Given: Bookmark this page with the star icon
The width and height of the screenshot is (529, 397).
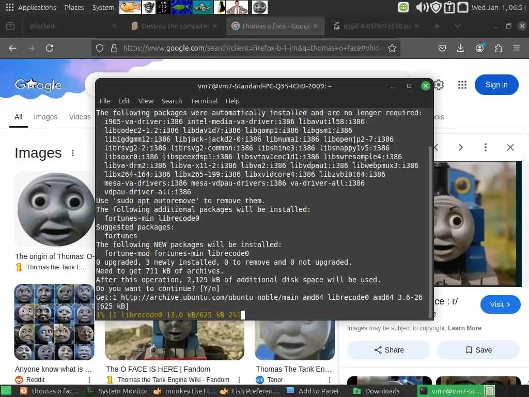Looking at the screenshot, I should click(392, 48).
